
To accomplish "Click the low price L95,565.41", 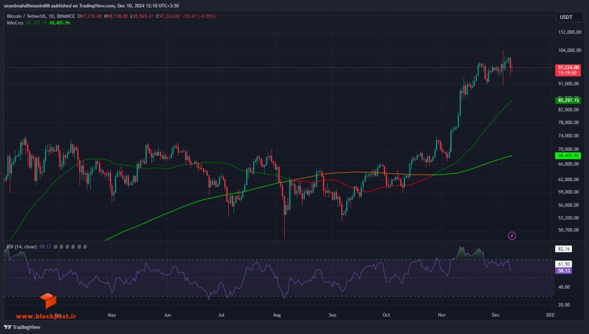I will (142, 16).
